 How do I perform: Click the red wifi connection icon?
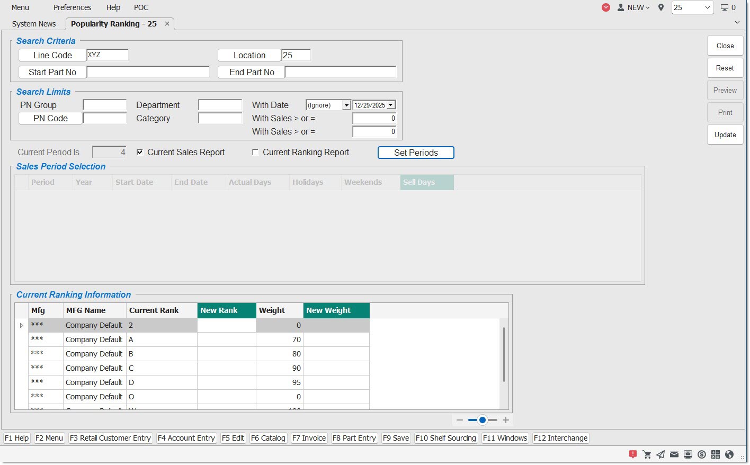[x=606, y=7]
